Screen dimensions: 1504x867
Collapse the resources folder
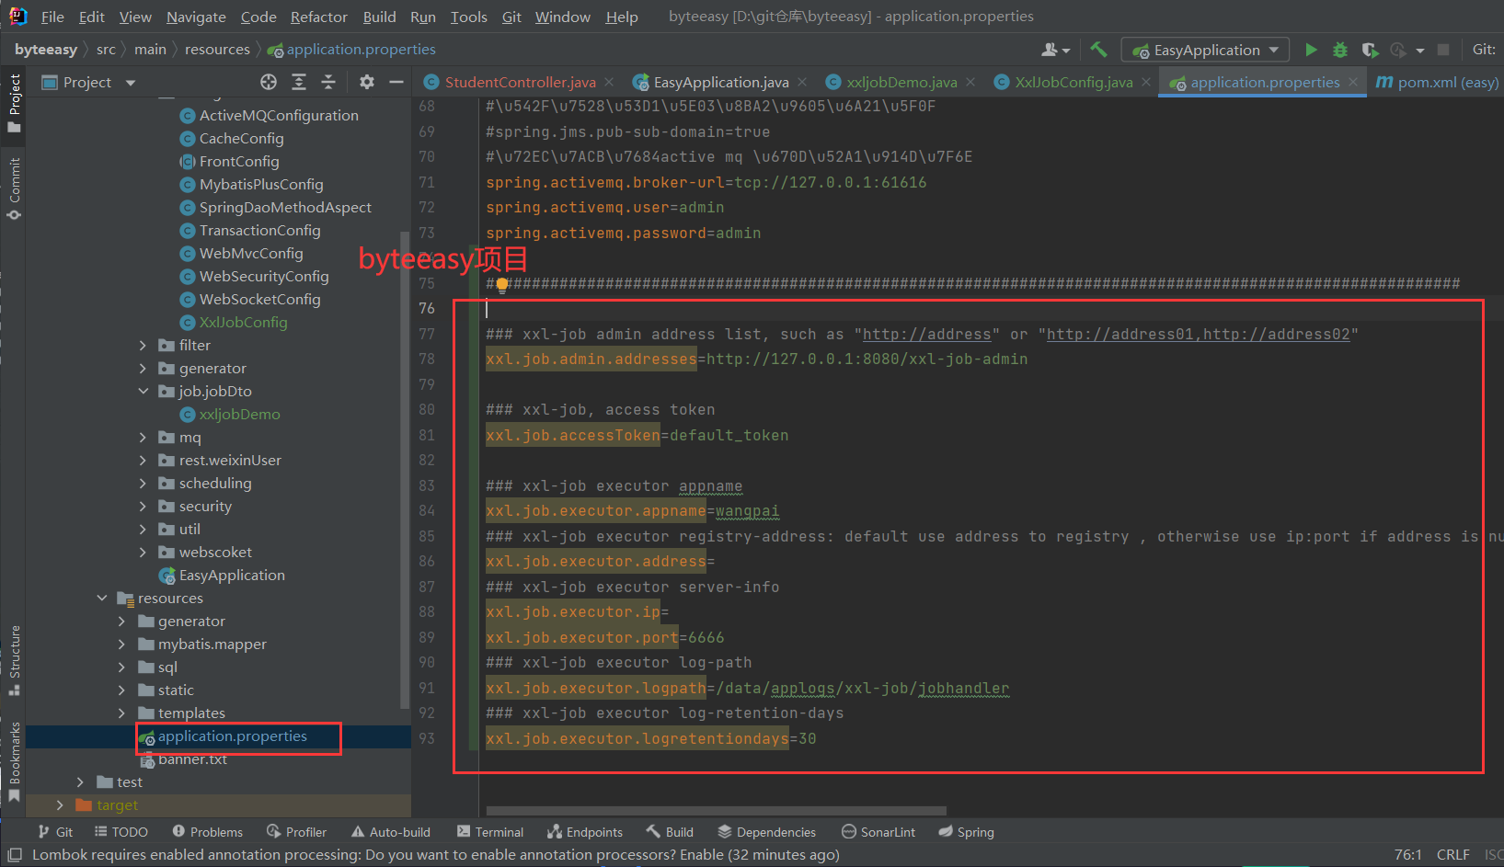[102, 599]
